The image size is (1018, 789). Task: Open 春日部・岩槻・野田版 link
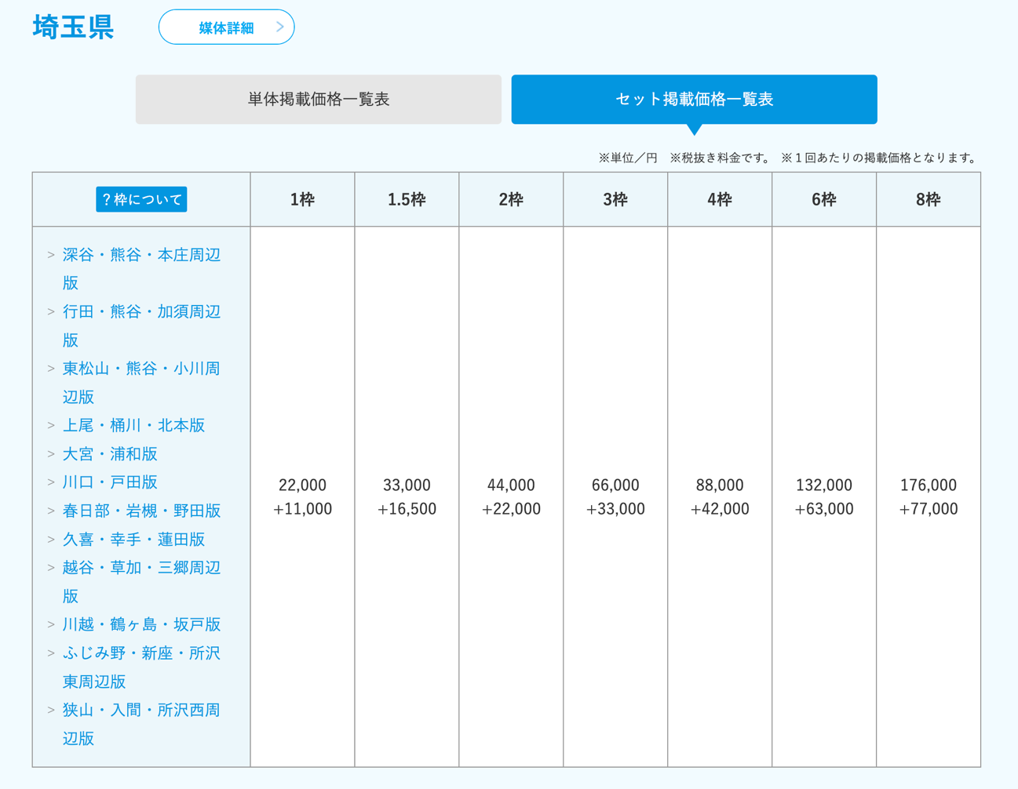coord(141,511)
